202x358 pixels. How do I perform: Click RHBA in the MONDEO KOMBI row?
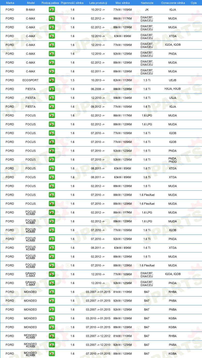[x=173, y=336]
